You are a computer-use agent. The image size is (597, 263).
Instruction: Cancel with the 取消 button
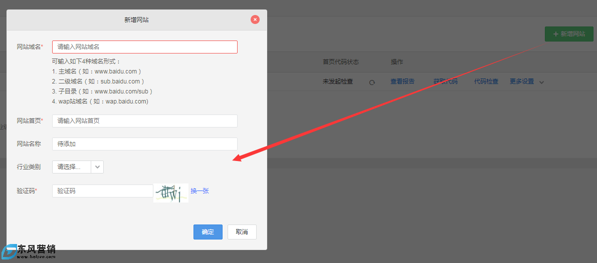[x=242, y=232]
